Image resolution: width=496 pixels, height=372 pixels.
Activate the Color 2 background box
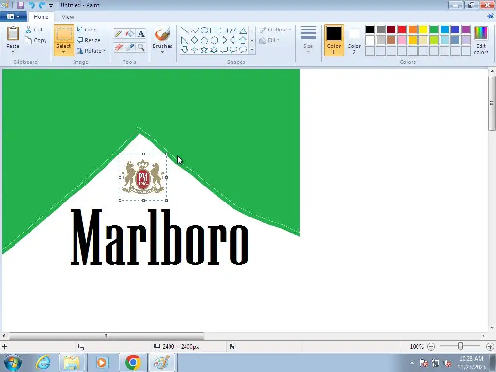point(354,40)
